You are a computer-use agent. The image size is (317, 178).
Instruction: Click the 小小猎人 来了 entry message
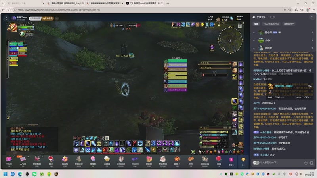click(264, 155)
